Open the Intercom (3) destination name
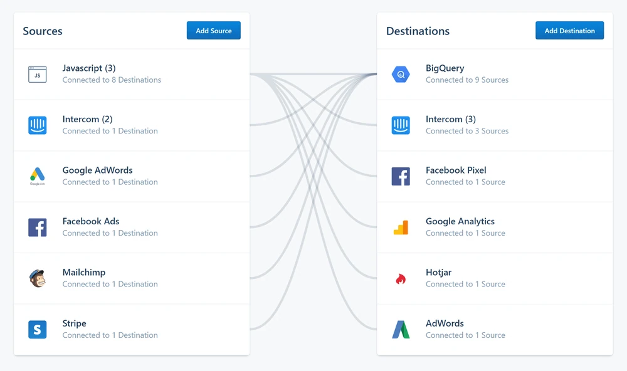627x371 pixels. 451,119
